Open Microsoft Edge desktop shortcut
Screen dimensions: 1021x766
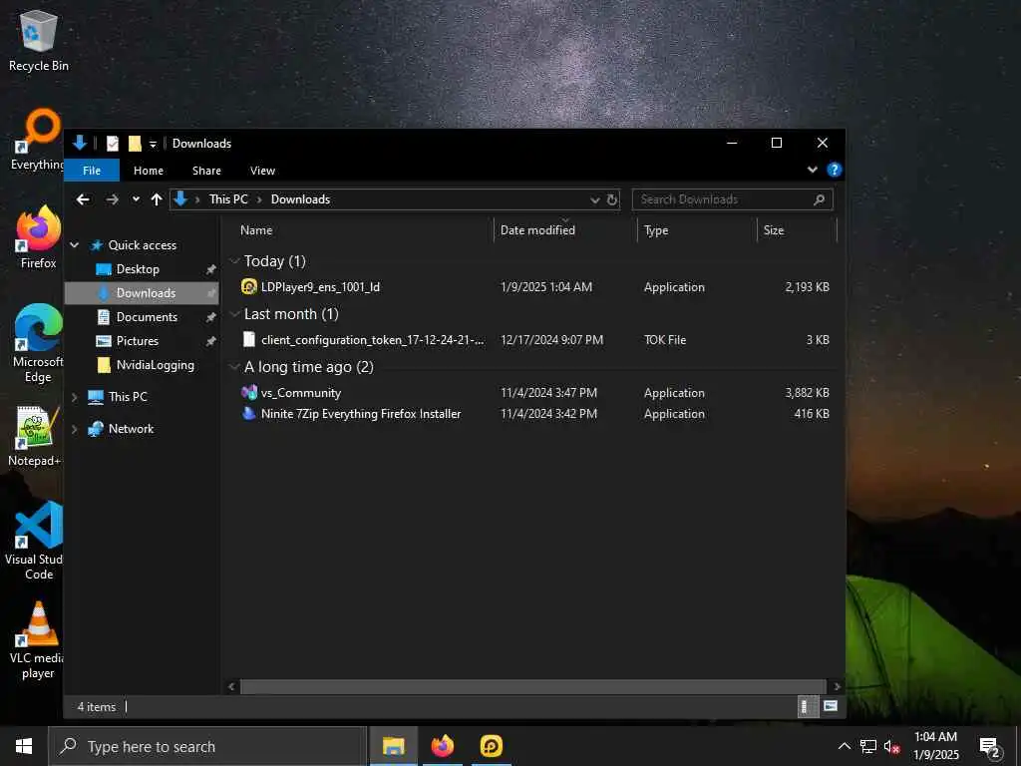point(39,343)
